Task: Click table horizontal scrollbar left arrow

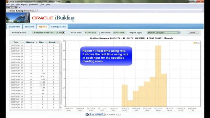Action: [x=10, y=110]
